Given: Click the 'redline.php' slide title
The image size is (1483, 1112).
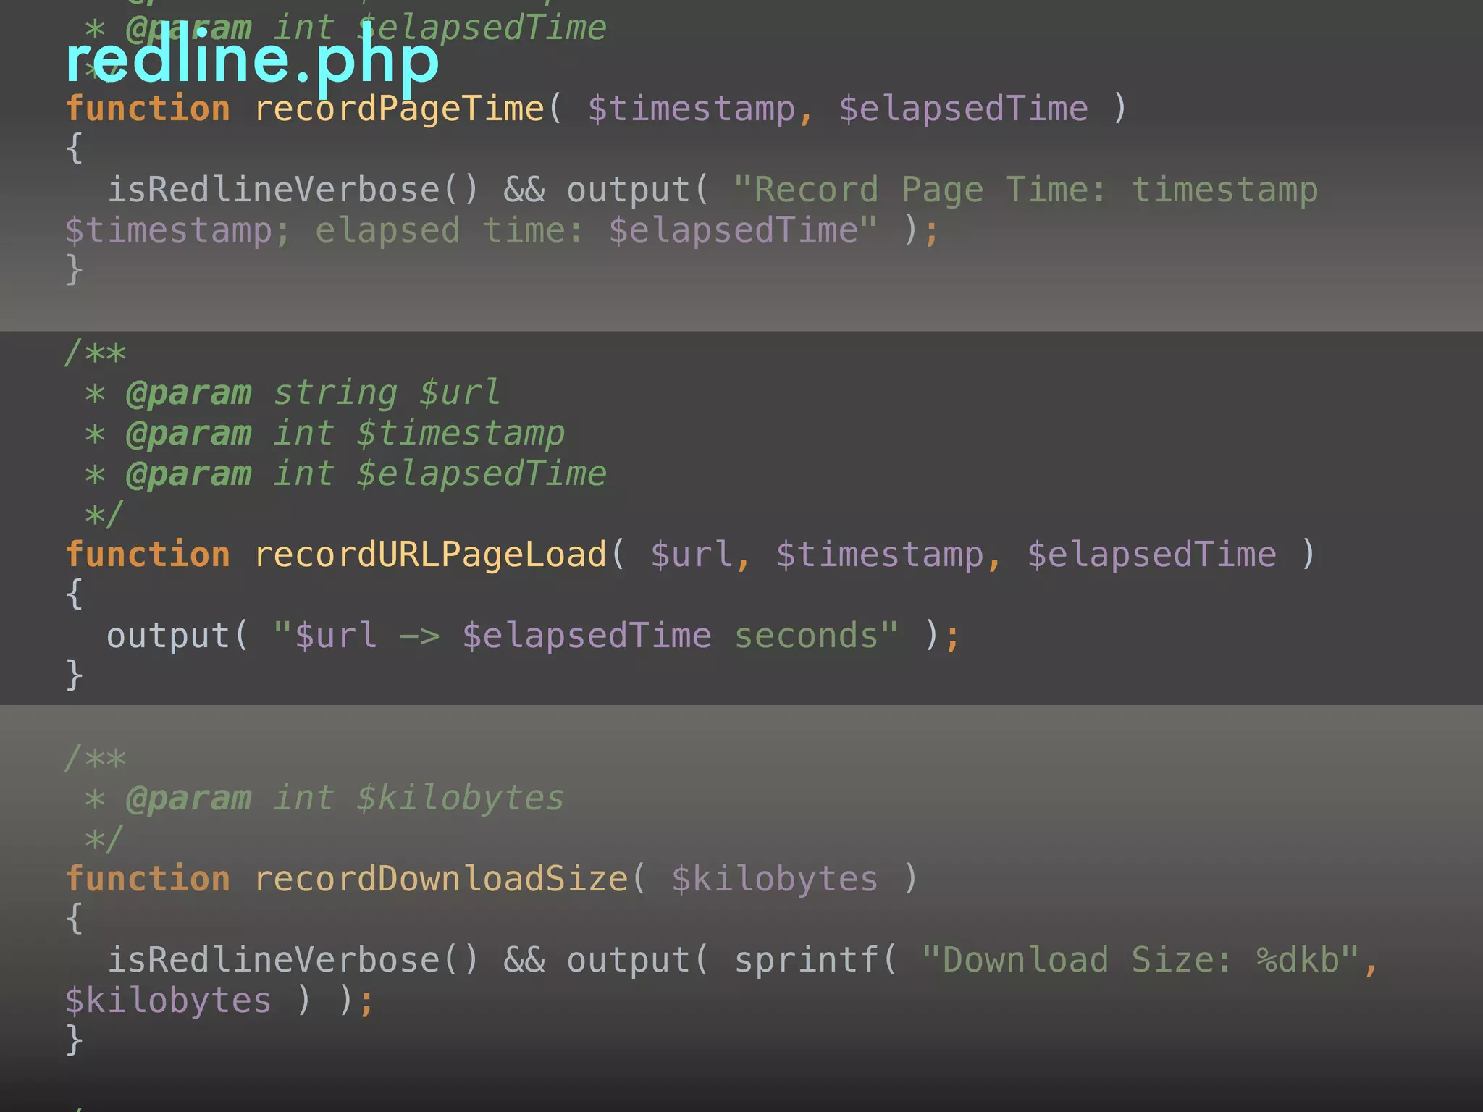Looking at the screenshot, I should point(252,61).
